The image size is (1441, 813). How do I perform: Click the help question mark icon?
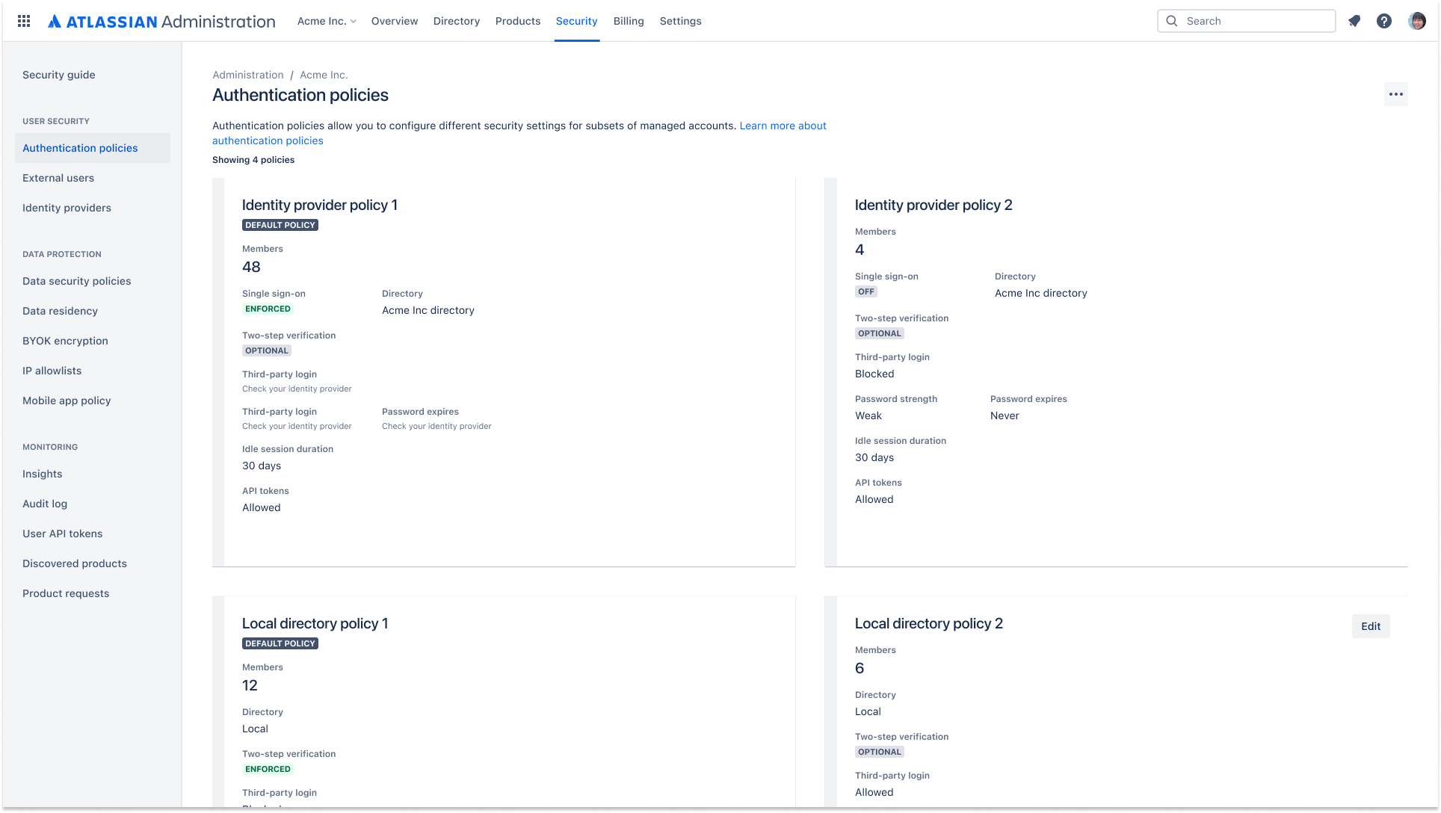(x=1385, y=21)
